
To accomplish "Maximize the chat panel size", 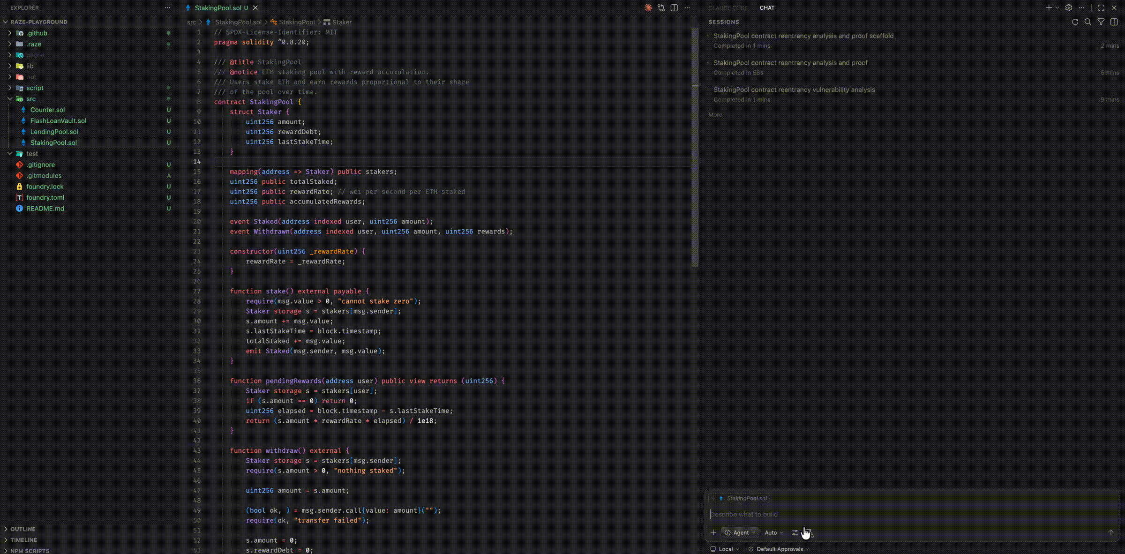I will 1101,8.
